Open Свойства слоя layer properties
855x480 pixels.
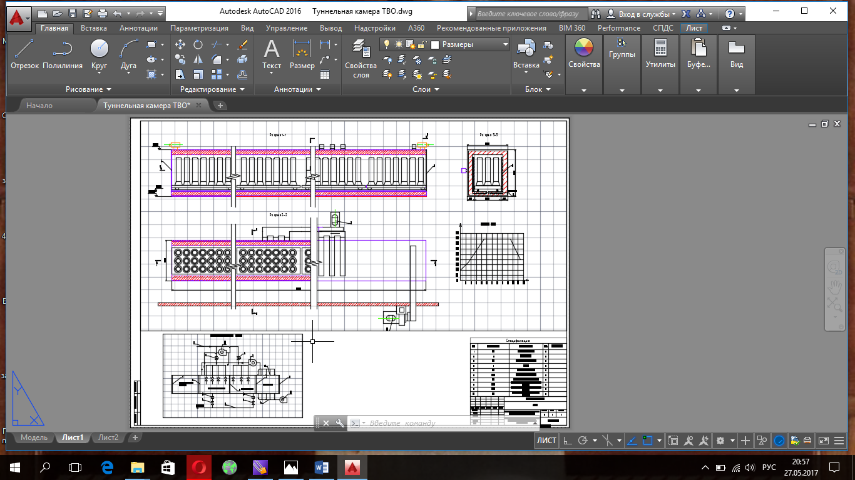tap(361, 58)
